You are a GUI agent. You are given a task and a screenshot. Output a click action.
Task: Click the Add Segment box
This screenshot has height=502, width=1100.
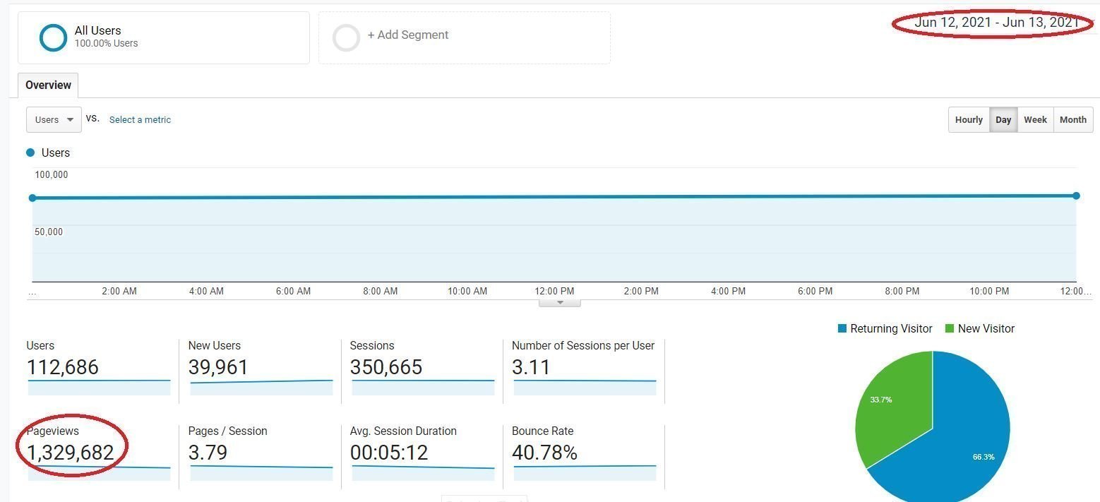[465, 37]
